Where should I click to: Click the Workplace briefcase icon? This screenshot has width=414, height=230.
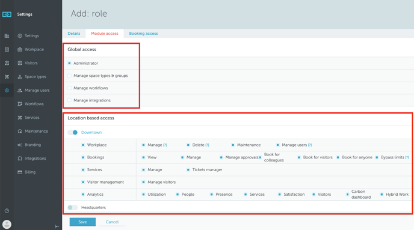click(20, 49)
